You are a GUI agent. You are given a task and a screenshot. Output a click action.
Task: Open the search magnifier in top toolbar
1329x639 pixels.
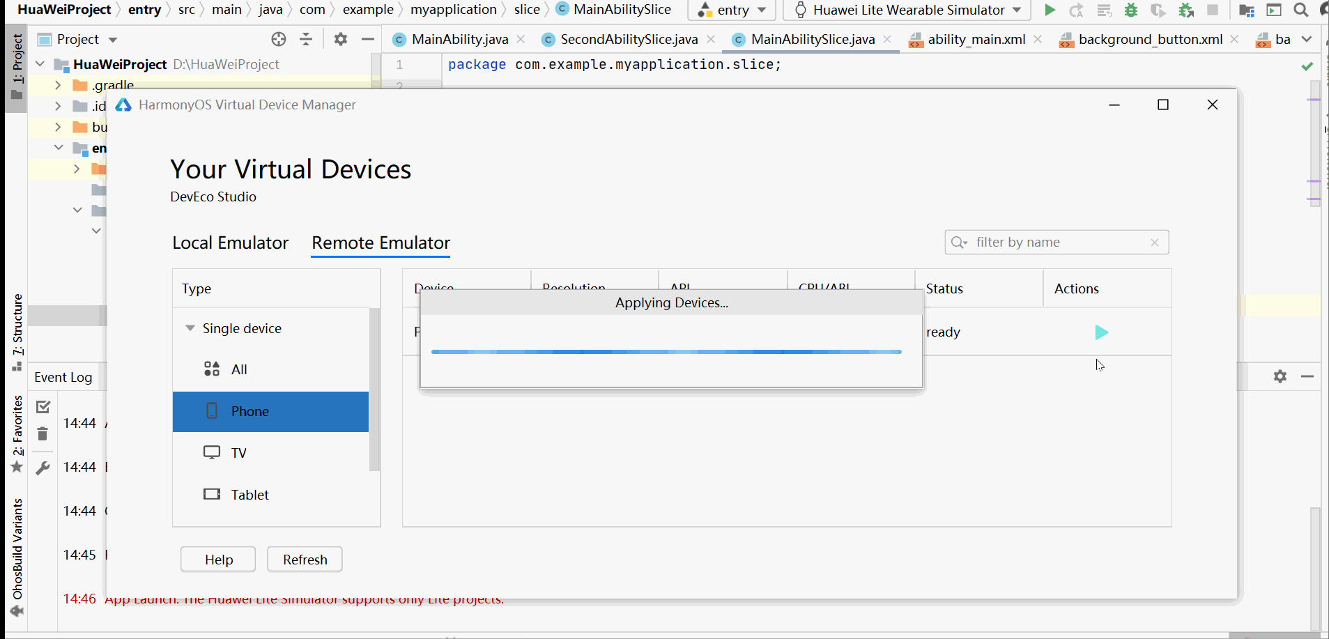coord(1300,10)
